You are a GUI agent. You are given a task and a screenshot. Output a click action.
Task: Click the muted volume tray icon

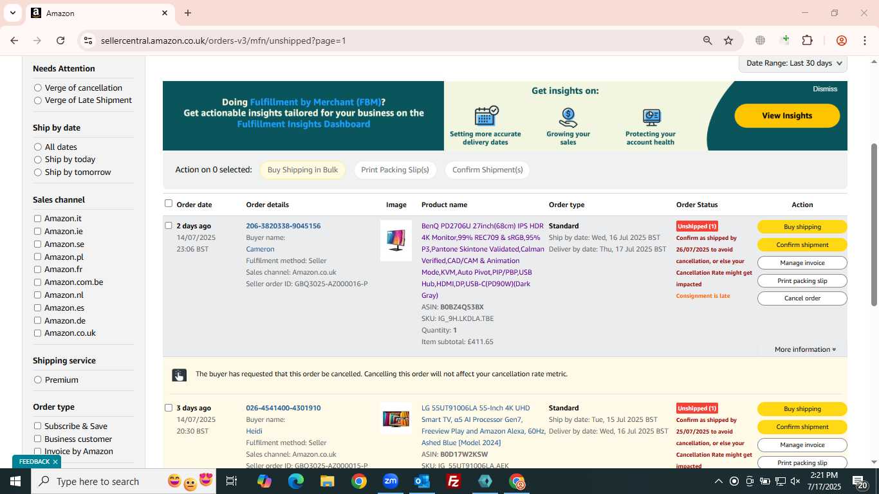pyautogui.click(x=795, y=481)
